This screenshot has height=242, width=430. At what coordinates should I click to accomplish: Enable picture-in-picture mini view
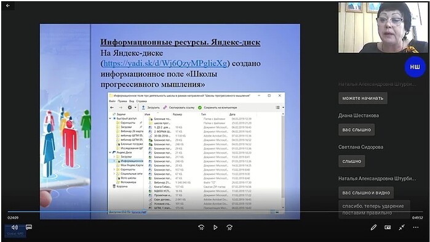pos(388,227)
